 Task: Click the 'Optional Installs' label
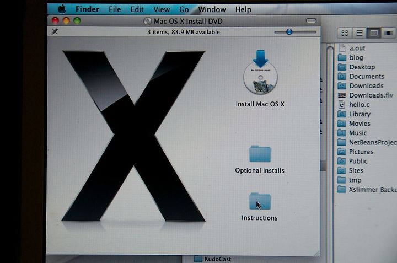(x=260, y=170)
